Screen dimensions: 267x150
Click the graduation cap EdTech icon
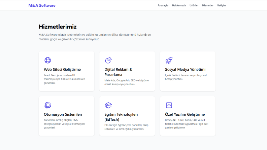[x=108, y=105]
